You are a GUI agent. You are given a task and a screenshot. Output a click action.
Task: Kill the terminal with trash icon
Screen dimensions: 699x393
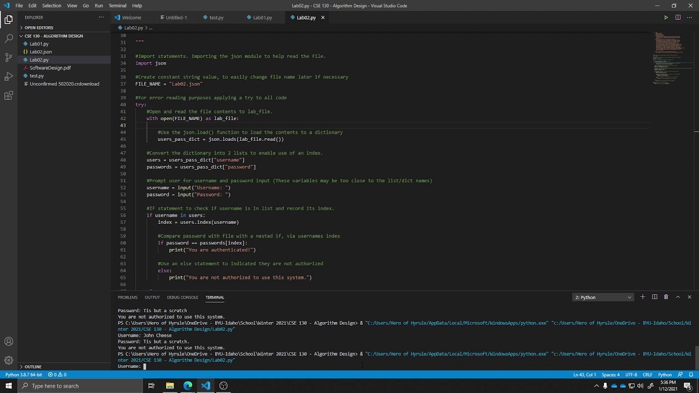(666, 297)
